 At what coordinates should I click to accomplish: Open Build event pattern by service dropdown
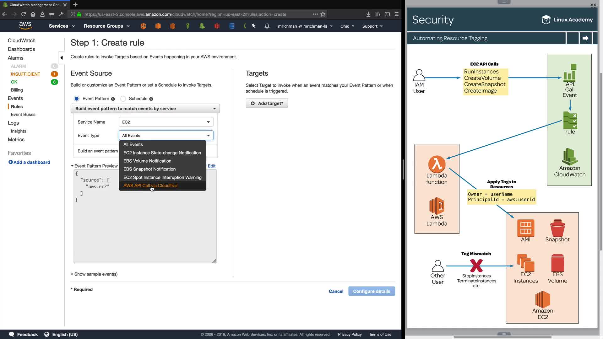point(145,109)
